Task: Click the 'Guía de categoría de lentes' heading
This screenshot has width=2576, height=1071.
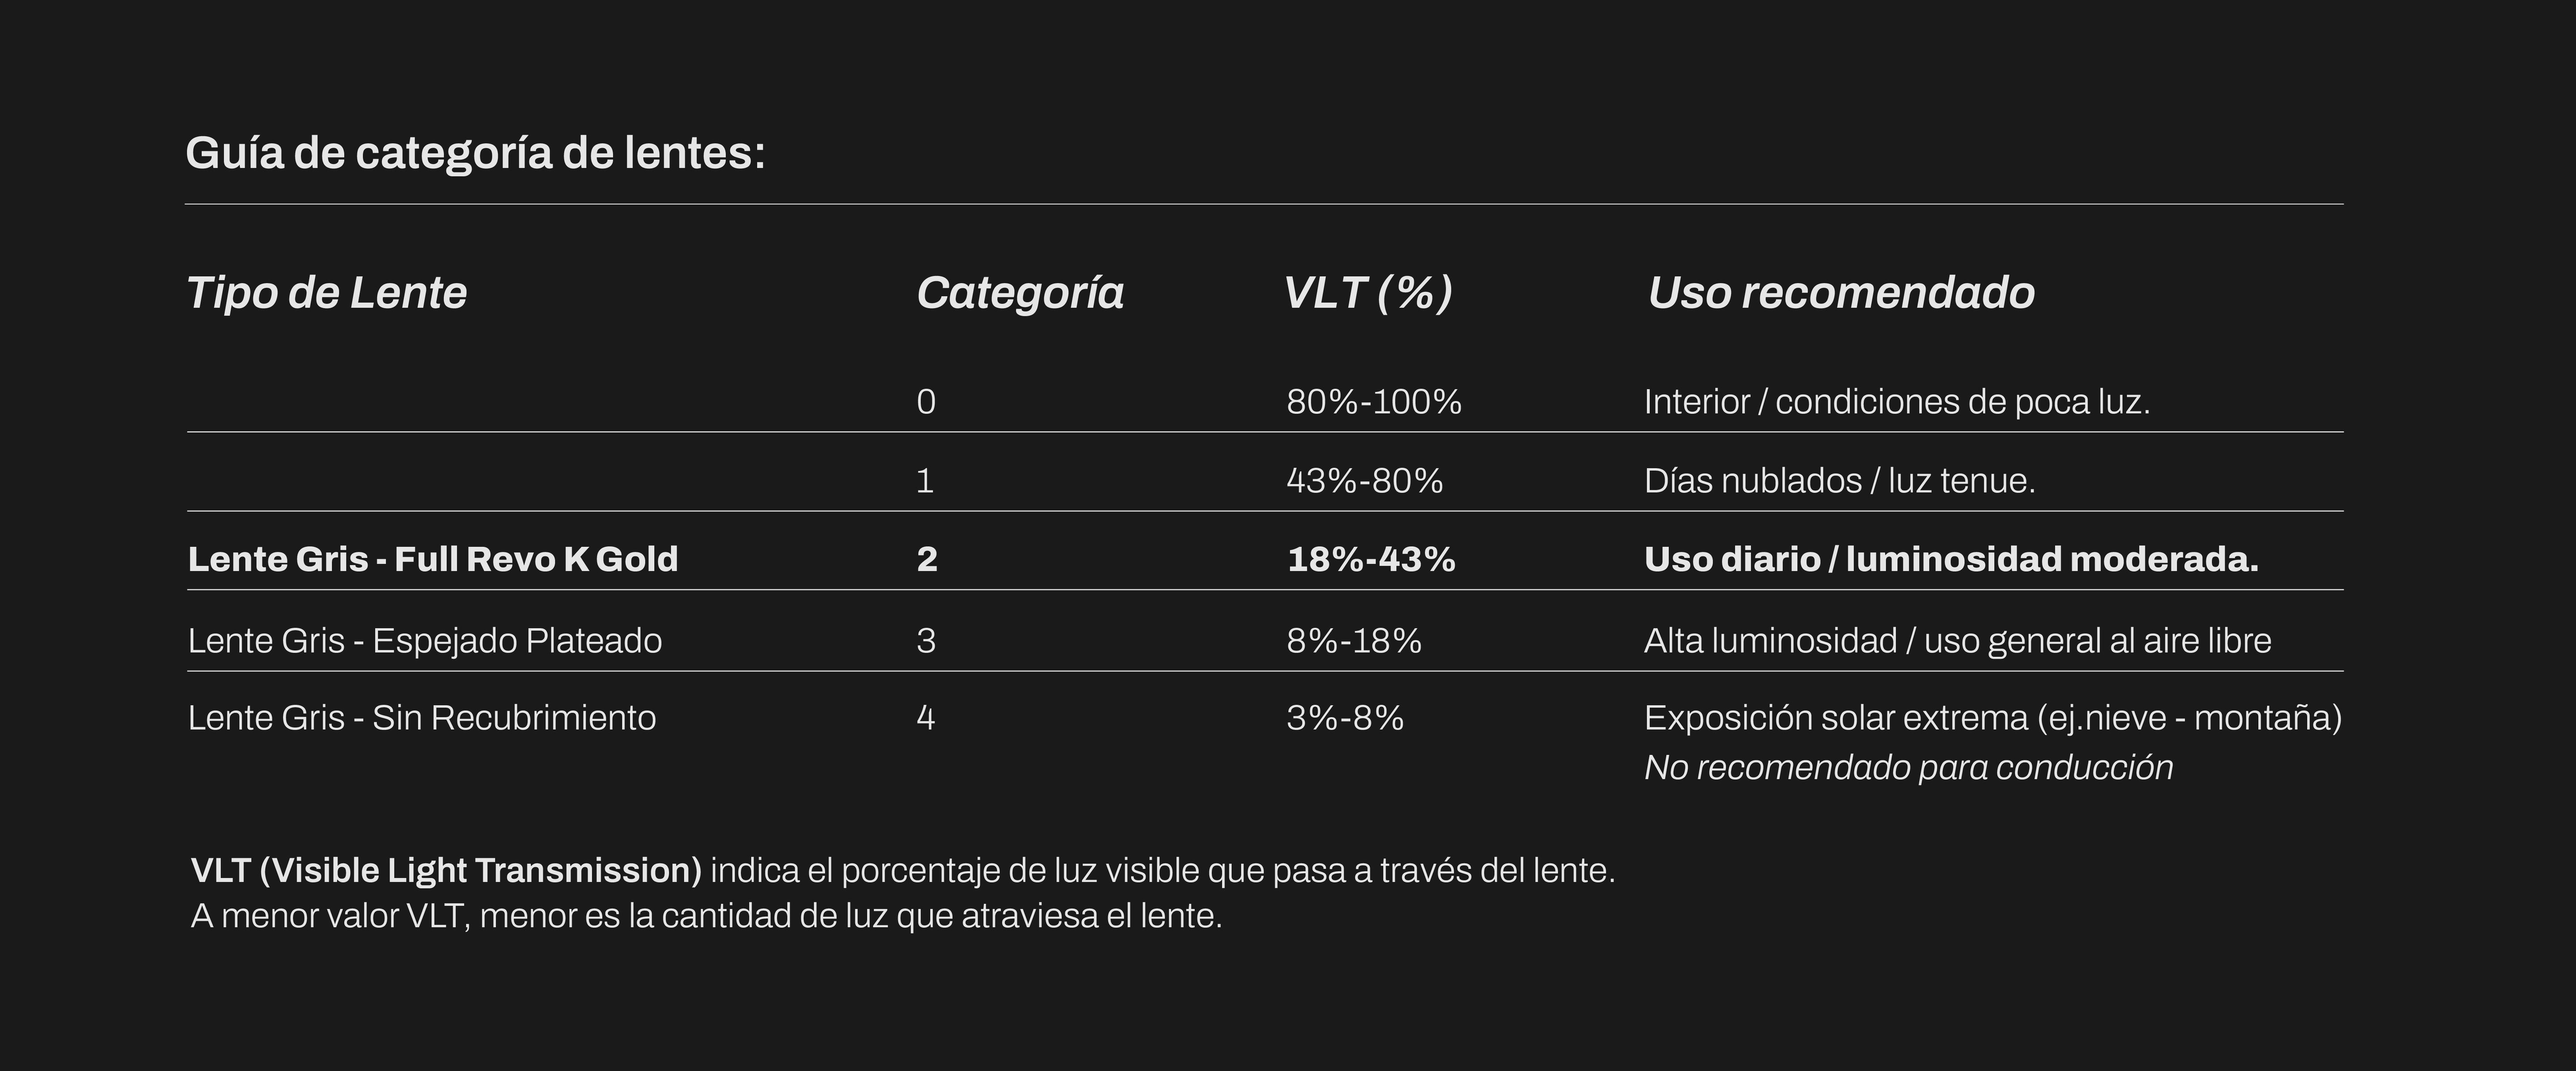Action: pos(475,154)
